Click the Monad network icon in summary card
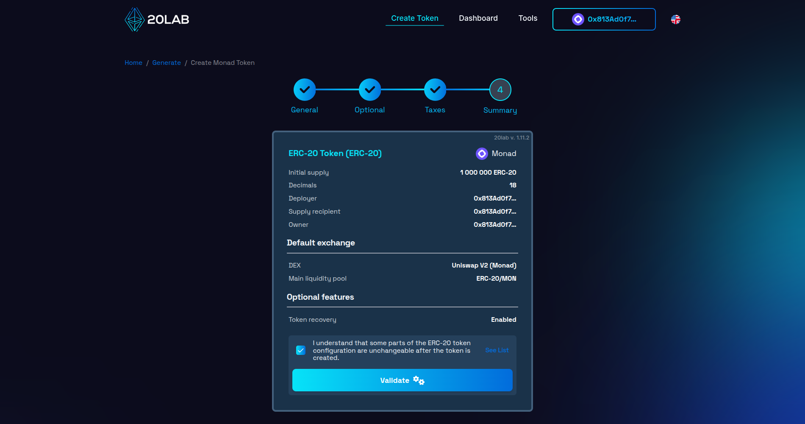The height and width of the screenshot is (424, 805). pos(482,153)
